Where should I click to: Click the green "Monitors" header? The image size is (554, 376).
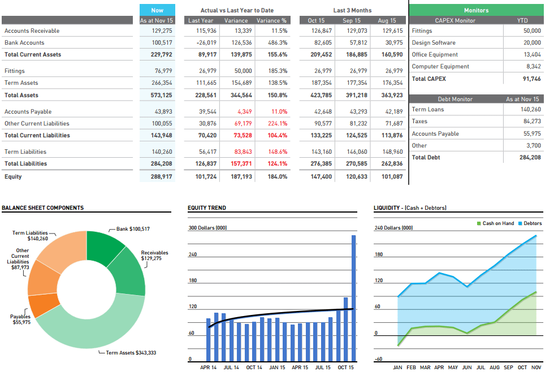click(476, 10)
